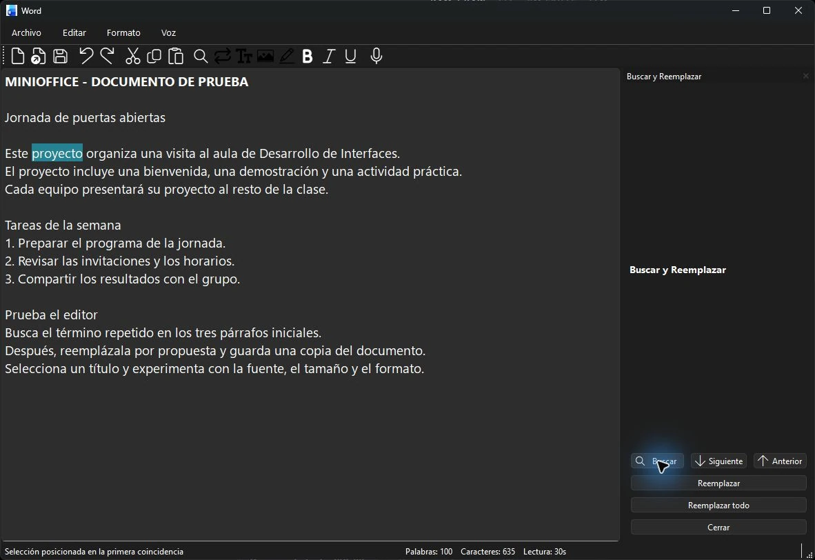815x560 pixels.
Task: Click '2. Revisar las invitaciones y los horarios.'
Action: [119, 261]
